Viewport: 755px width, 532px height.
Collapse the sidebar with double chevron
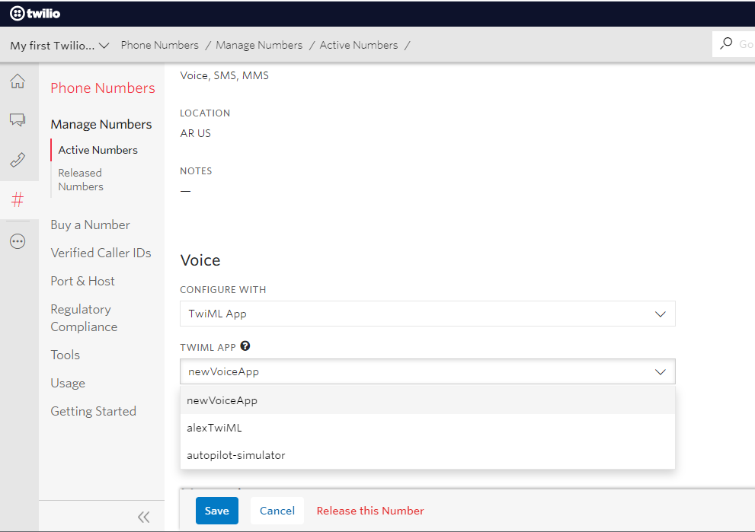pyautogui.click(x=143, y=517)
